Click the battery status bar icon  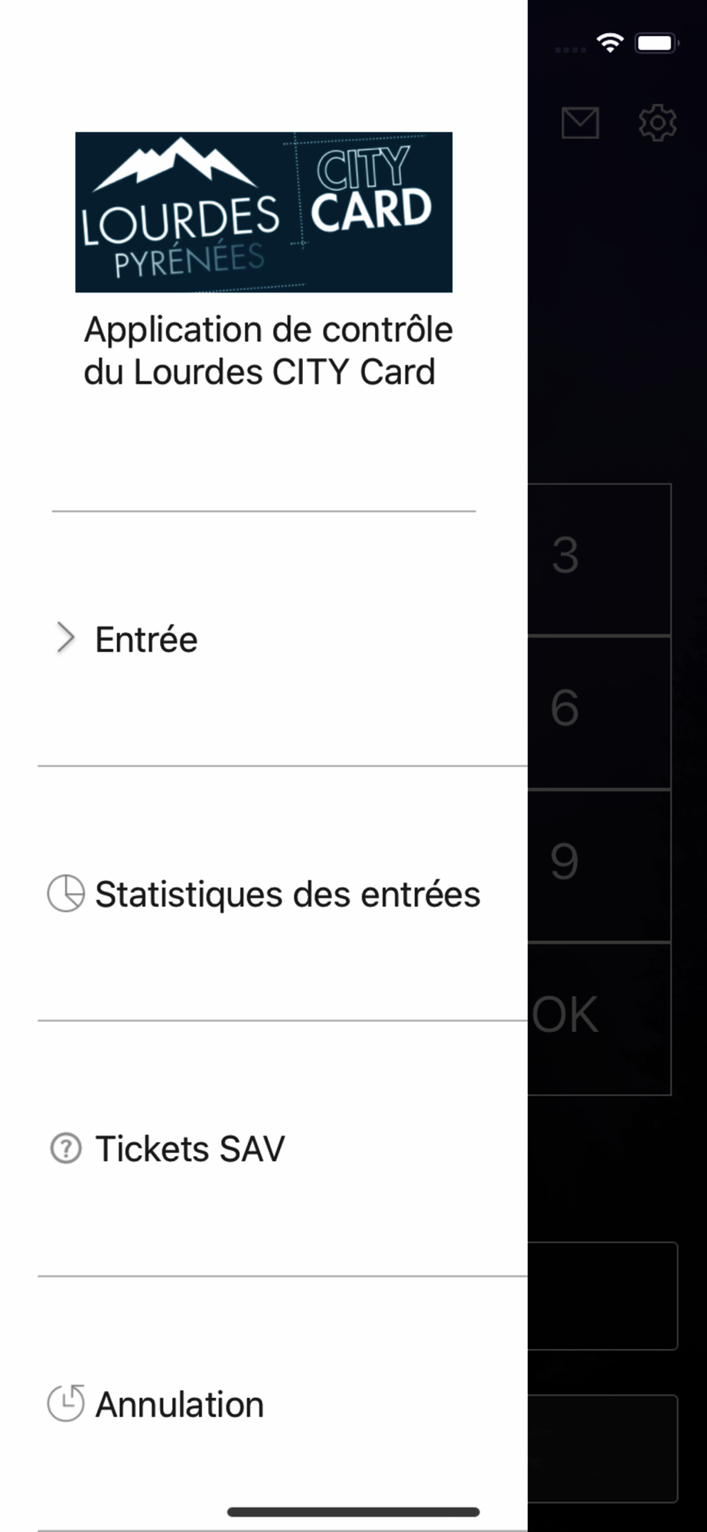pyautogui.click(x=657, y=43)
